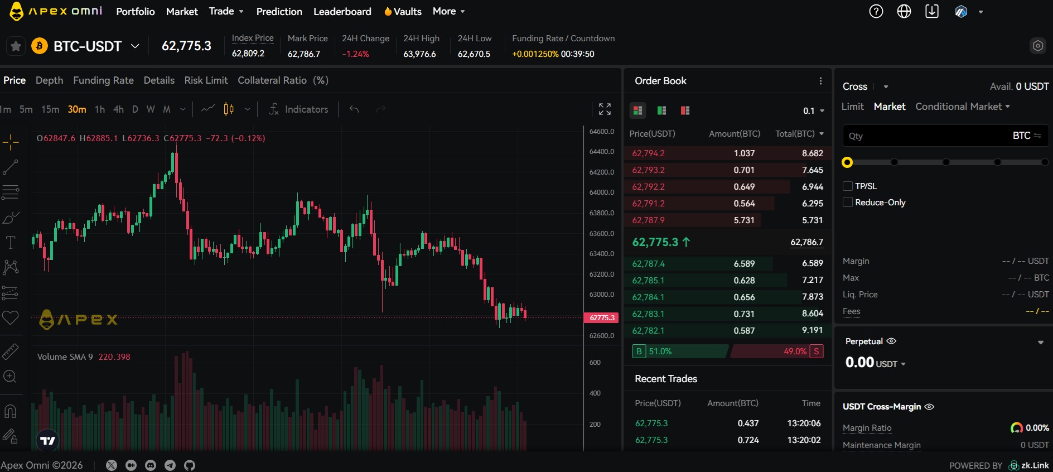This screenshot has height=472, width=1053.
Task: Show order book sells-only view
Action: (685, 110)
